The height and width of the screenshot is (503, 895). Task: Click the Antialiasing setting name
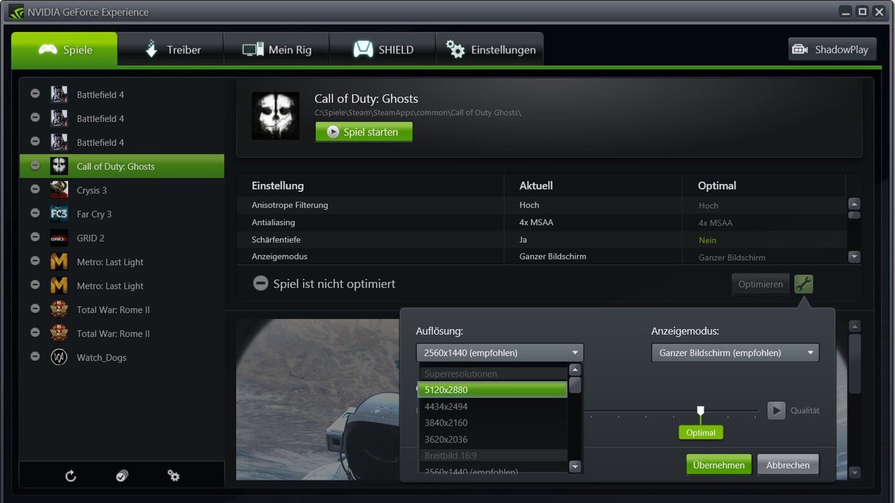point(273,222)
